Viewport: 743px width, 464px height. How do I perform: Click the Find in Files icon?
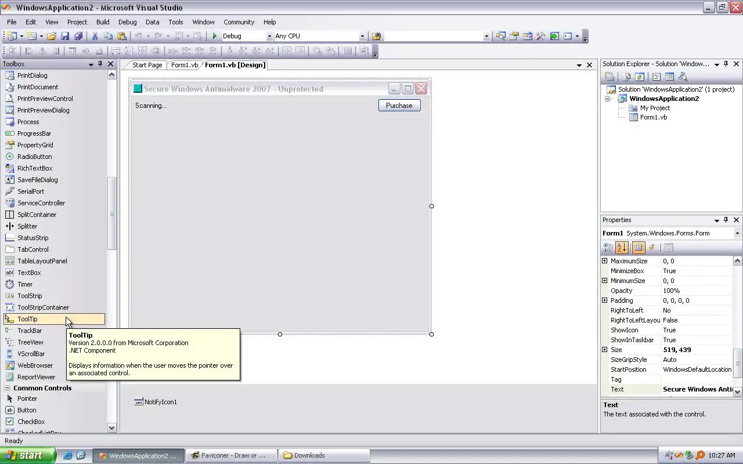pos(377,36)
